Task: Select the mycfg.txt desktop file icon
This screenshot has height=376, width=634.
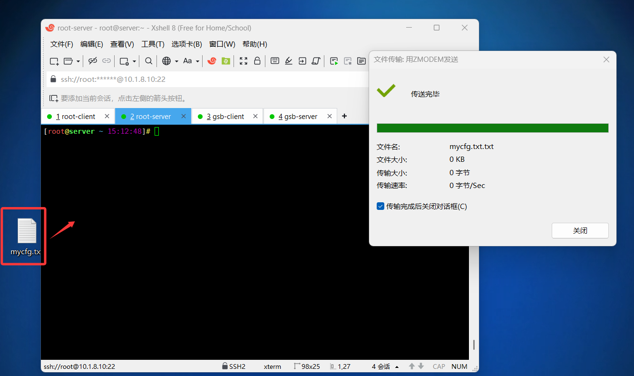Action: tap(27, 237)
